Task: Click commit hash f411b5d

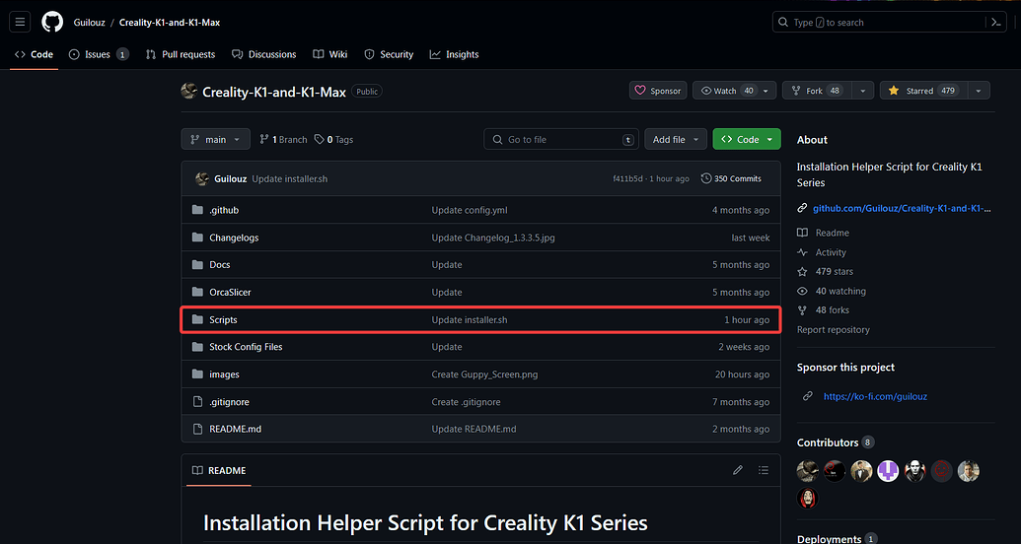Action: [x=629, y=178]
